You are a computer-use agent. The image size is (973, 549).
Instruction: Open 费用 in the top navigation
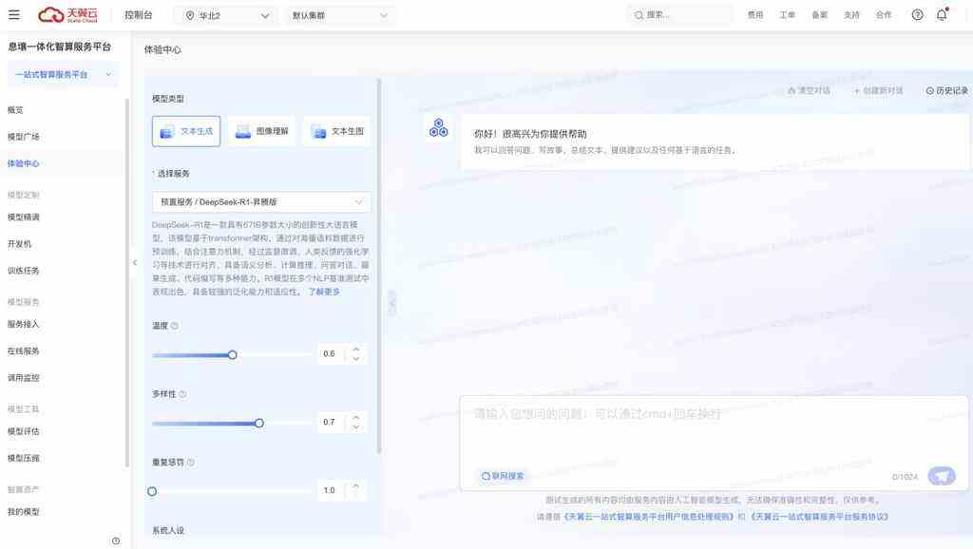(x=755, y=15)
